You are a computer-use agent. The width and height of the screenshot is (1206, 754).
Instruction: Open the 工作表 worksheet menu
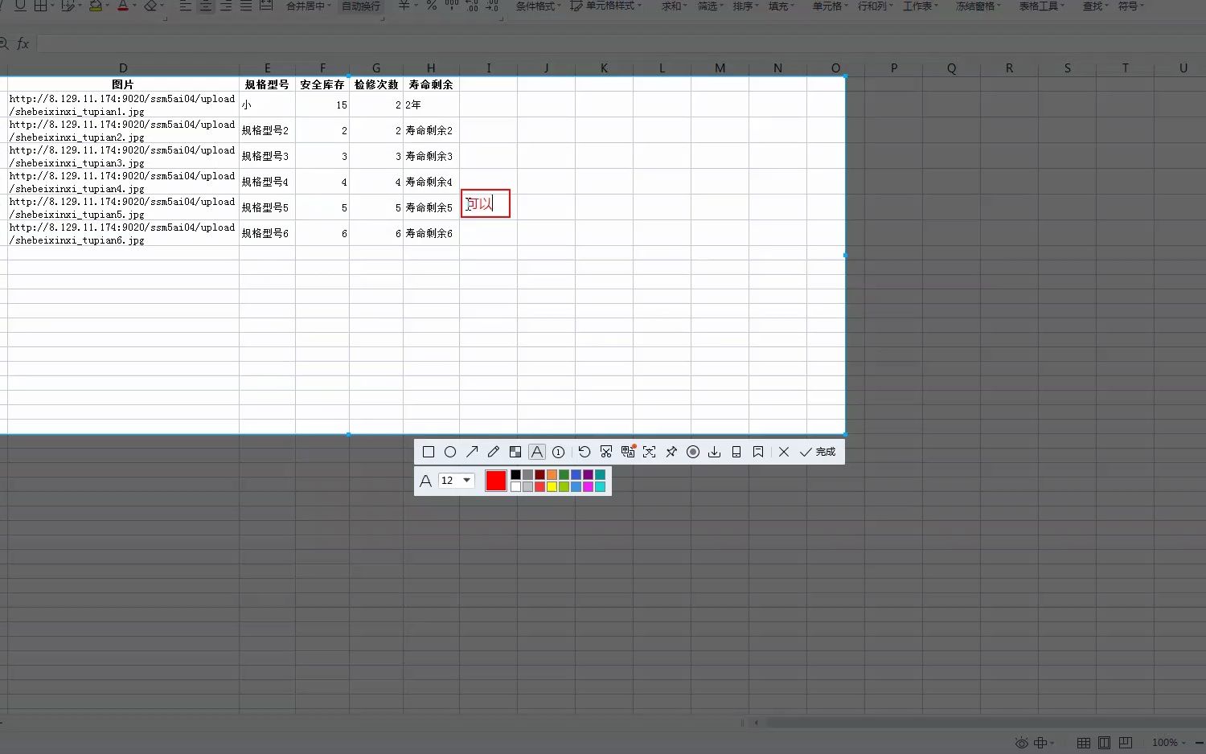920,6
